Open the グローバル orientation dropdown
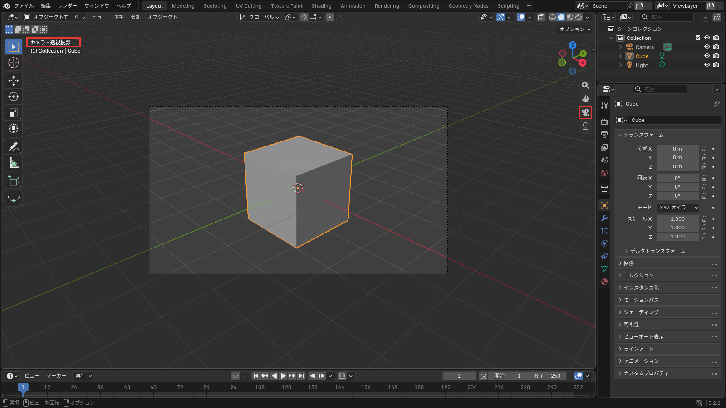The width and height of the screenshot is (726, 408). pyautogui.click(x=260, y=17)
